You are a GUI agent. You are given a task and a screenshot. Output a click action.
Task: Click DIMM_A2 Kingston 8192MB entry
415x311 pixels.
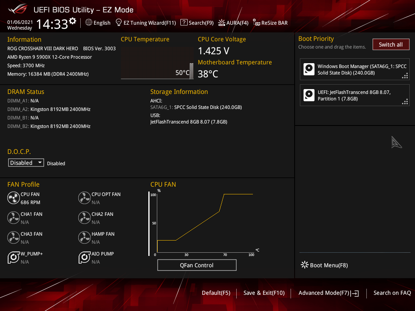[49, 109]
